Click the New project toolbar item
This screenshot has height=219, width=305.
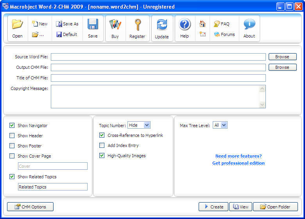[x=39, y=24]
